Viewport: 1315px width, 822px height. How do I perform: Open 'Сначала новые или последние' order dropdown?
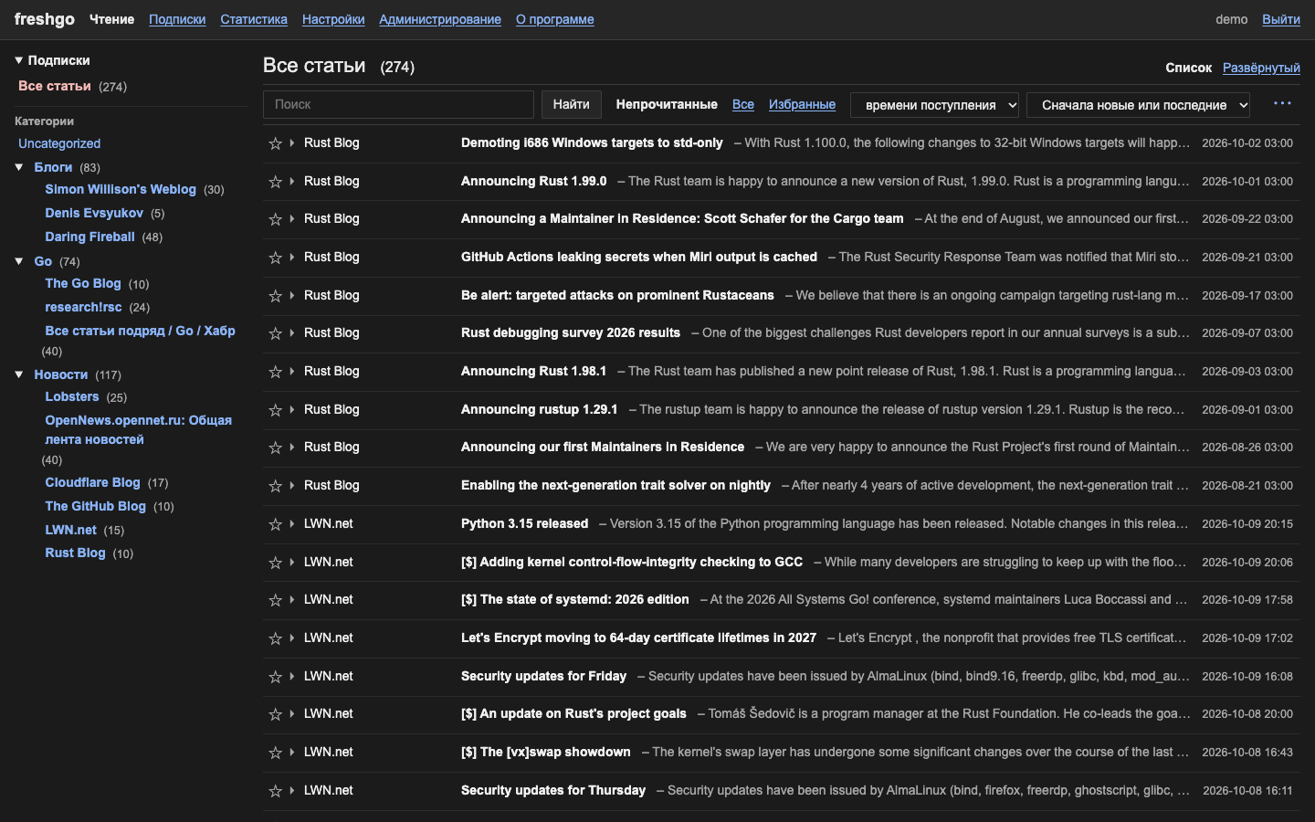(1139, 105)
